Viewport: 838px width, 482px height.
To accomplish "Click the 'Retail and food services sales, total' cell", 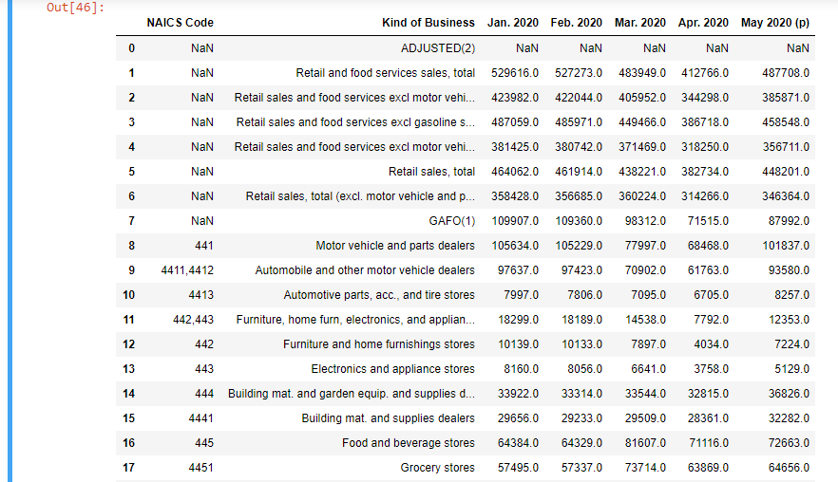I will [x=385, y=72].
